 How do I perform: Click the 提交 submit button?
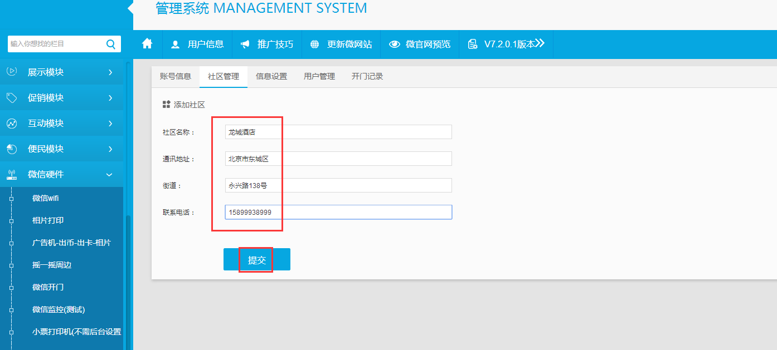tap(257, 259)
